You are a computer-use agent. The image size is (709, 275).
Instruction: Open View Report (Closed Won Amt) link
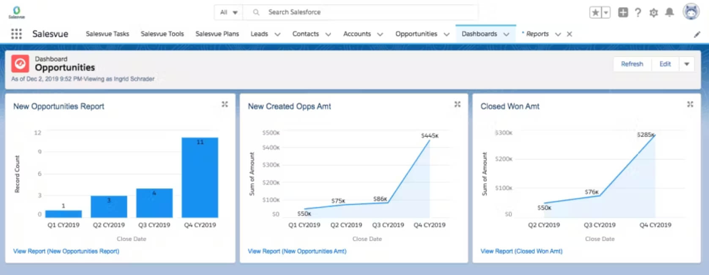pyautogui.click(x=522, y=251)
